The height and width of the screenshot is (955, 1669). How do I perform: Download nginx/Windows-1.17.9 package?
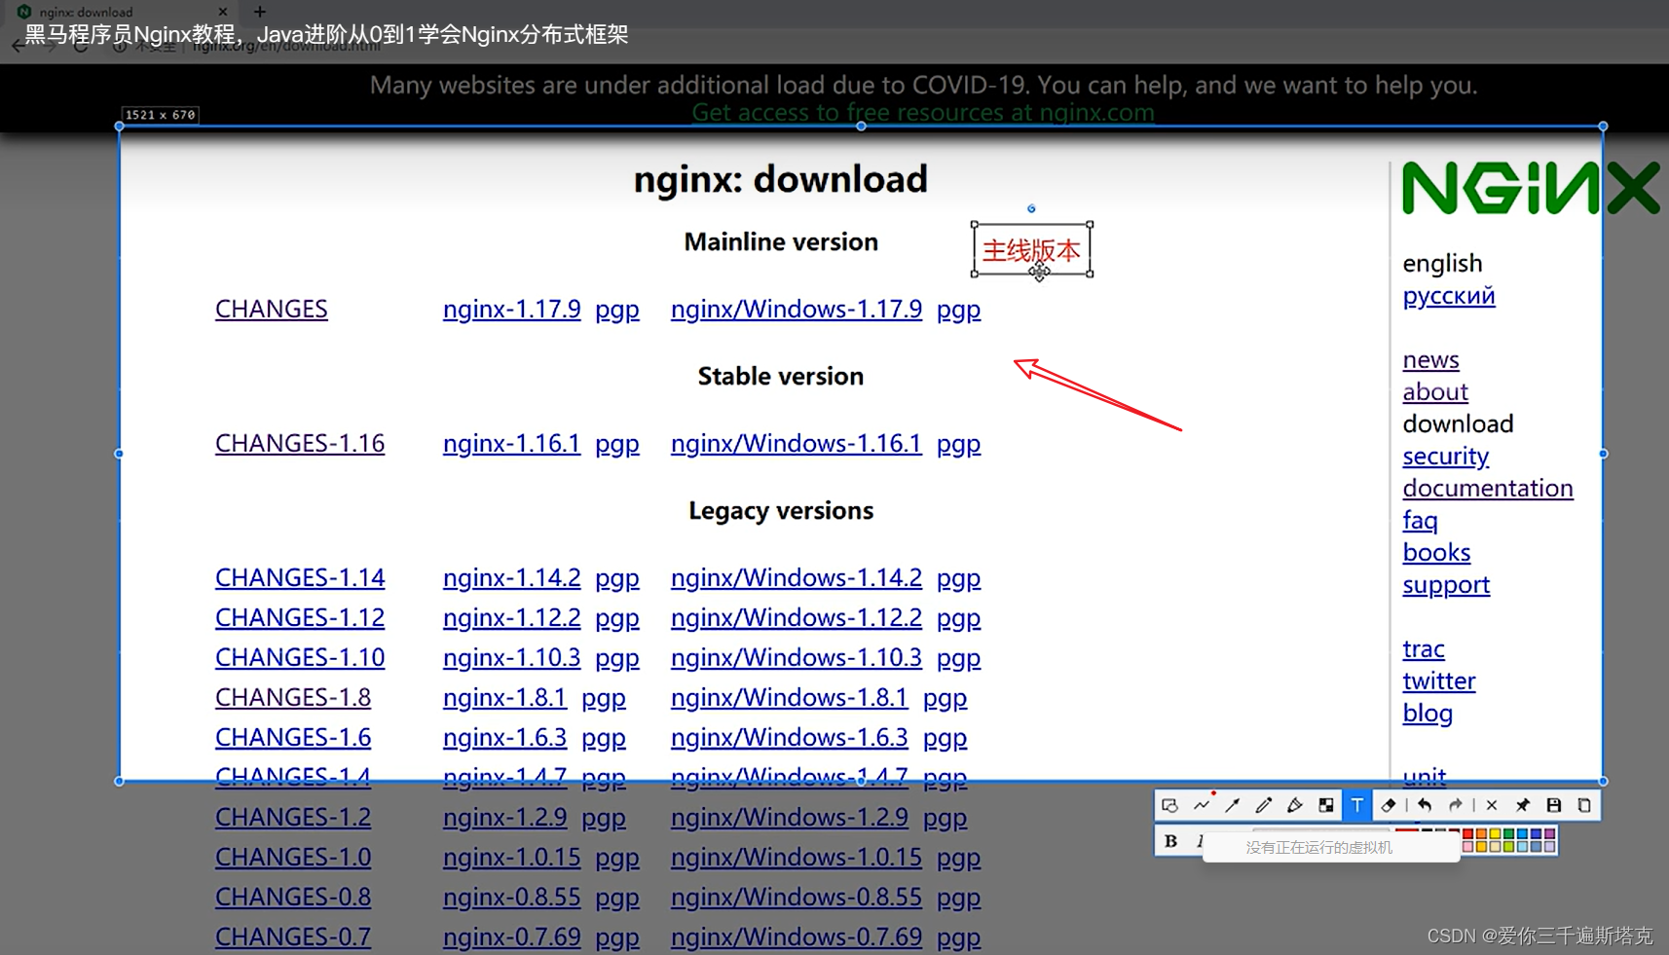click(x=796, y=309)
